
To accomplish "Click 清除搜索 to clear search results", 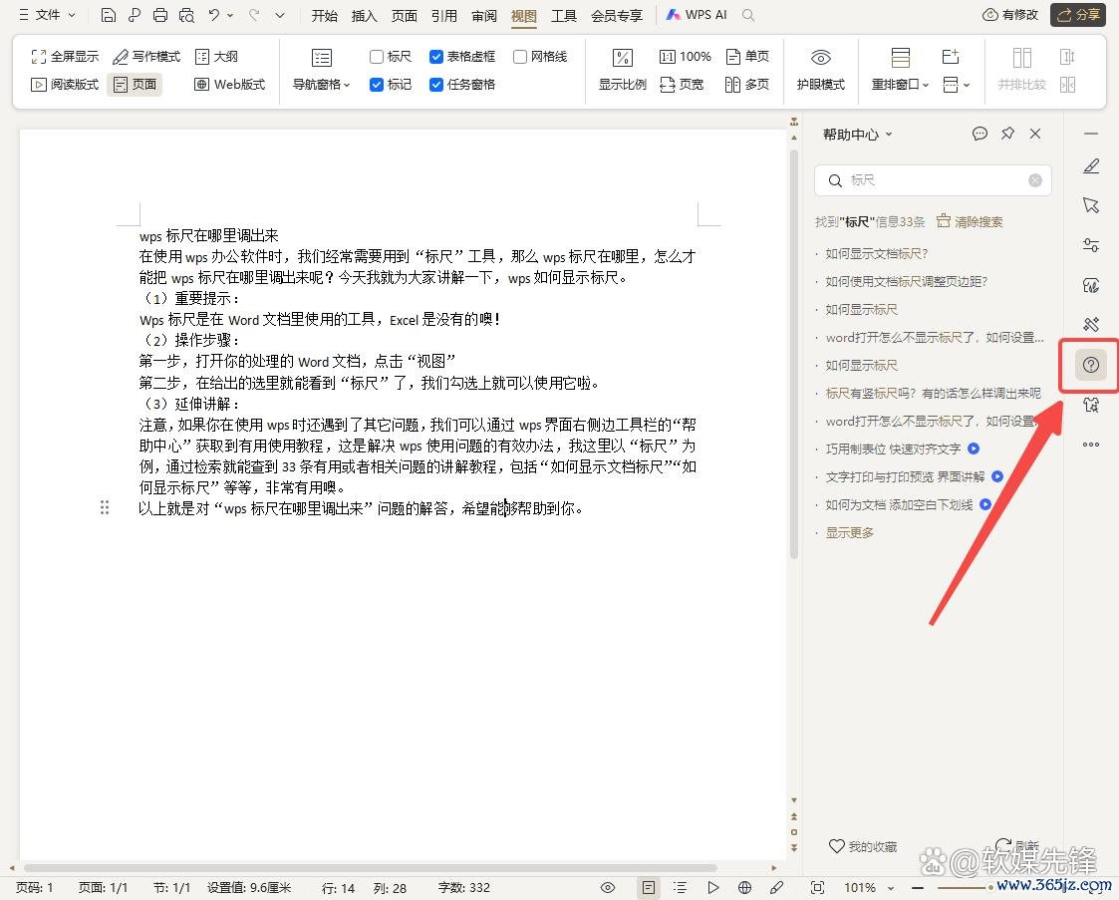I will pyautogui.click(x=970, y=221).
